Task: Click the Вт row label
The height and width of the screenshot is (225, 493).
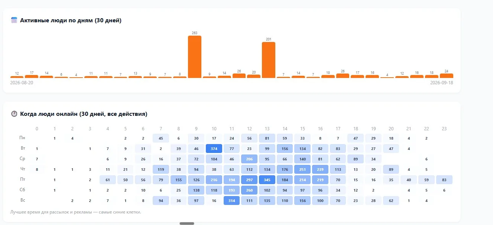Action: point(23,148)
